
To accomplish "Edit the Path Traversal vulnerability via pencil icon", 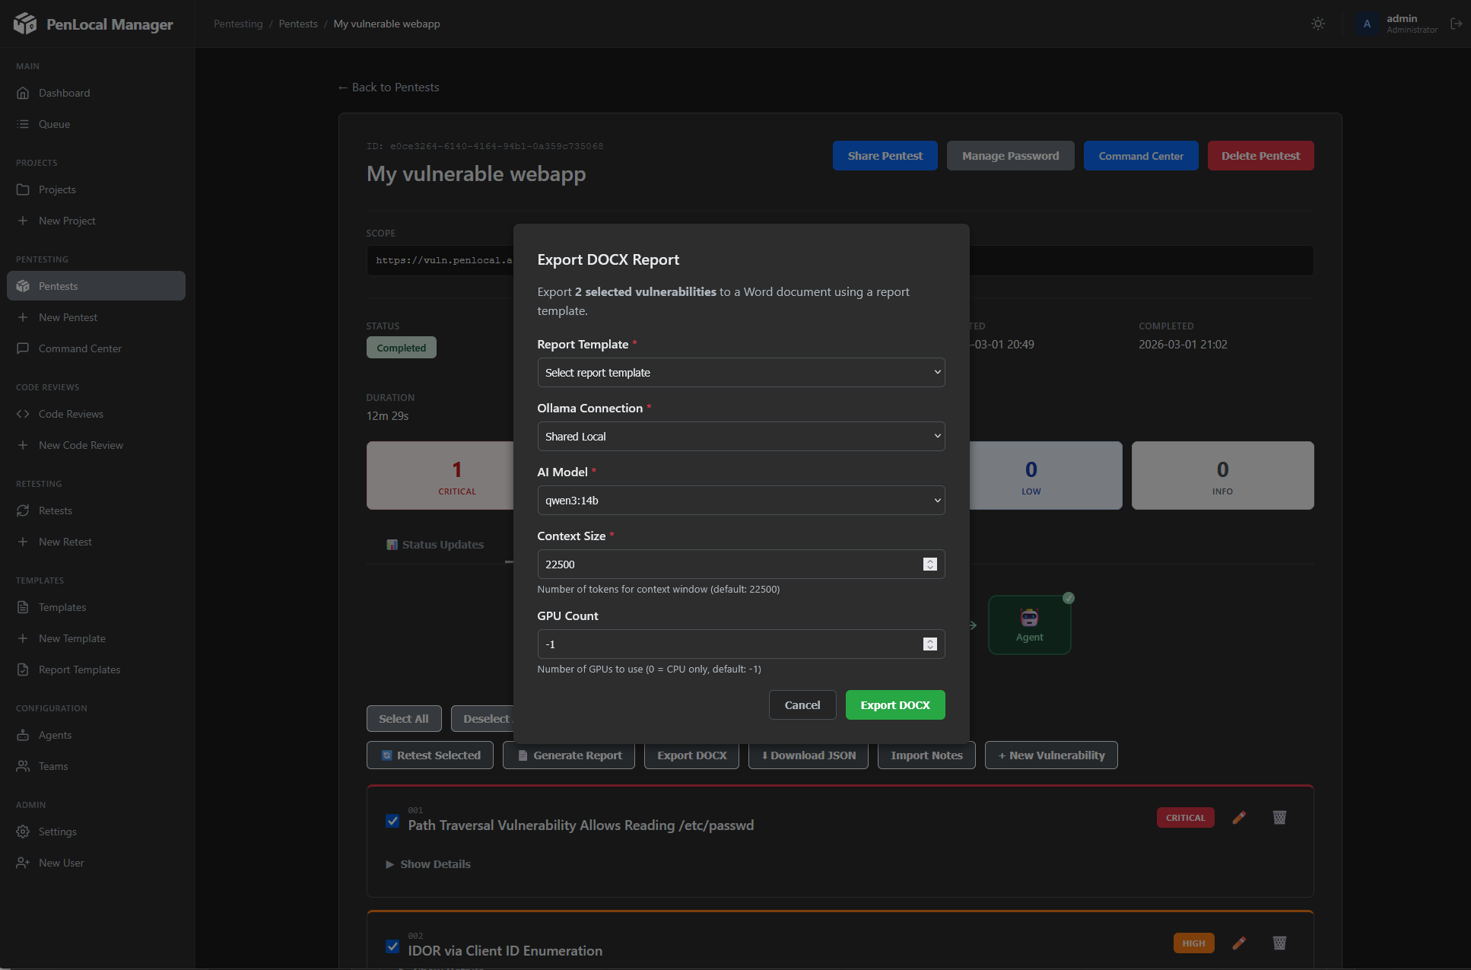I will pos(1240,817).
